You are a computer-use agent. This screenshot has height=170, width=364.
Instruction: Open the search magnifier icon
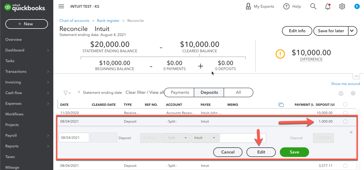pos(313,6)
